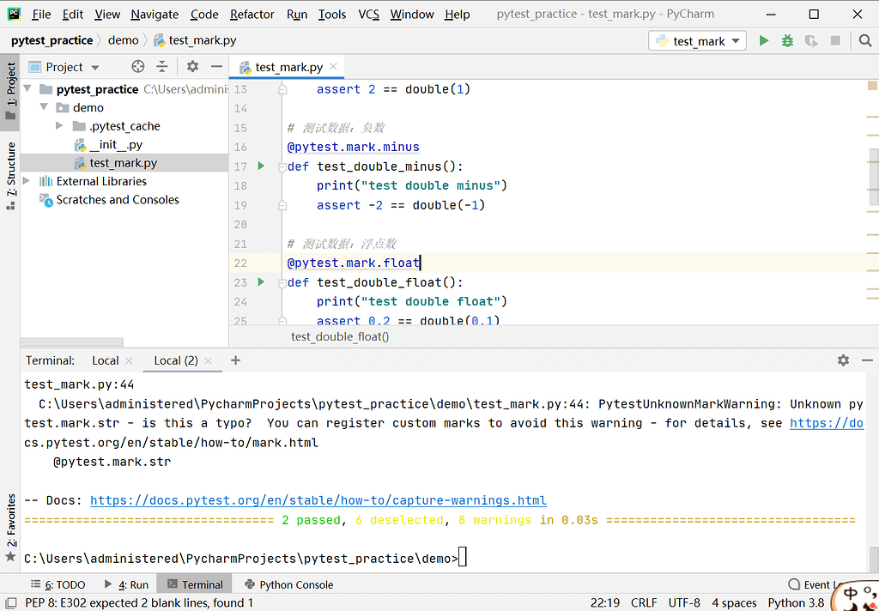
Task: Add a new terminal session tab
Action: tap(236, 360)
